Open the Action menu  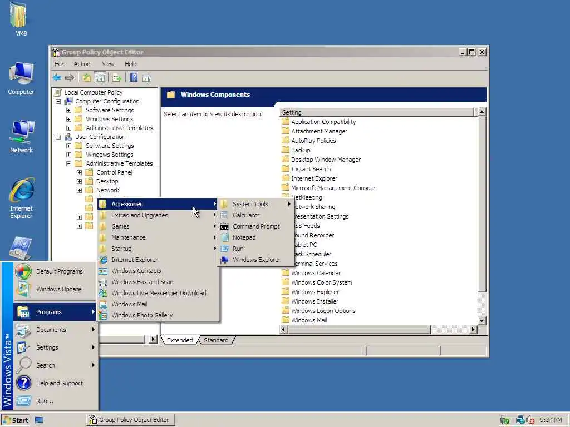(82, 64)
